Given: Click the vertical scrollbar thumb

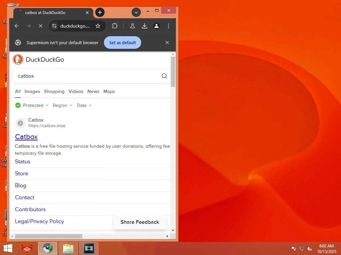Looking at the screenshot, I should [x=173, y=72].
